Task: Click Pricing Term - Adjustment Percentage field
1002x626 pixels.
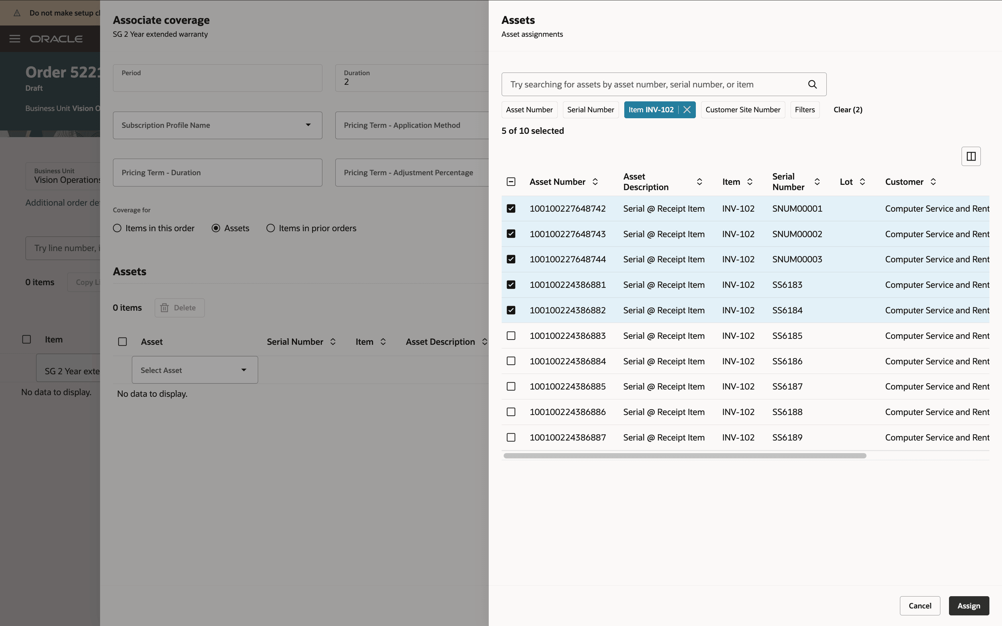Action: [x=412, y=173]
